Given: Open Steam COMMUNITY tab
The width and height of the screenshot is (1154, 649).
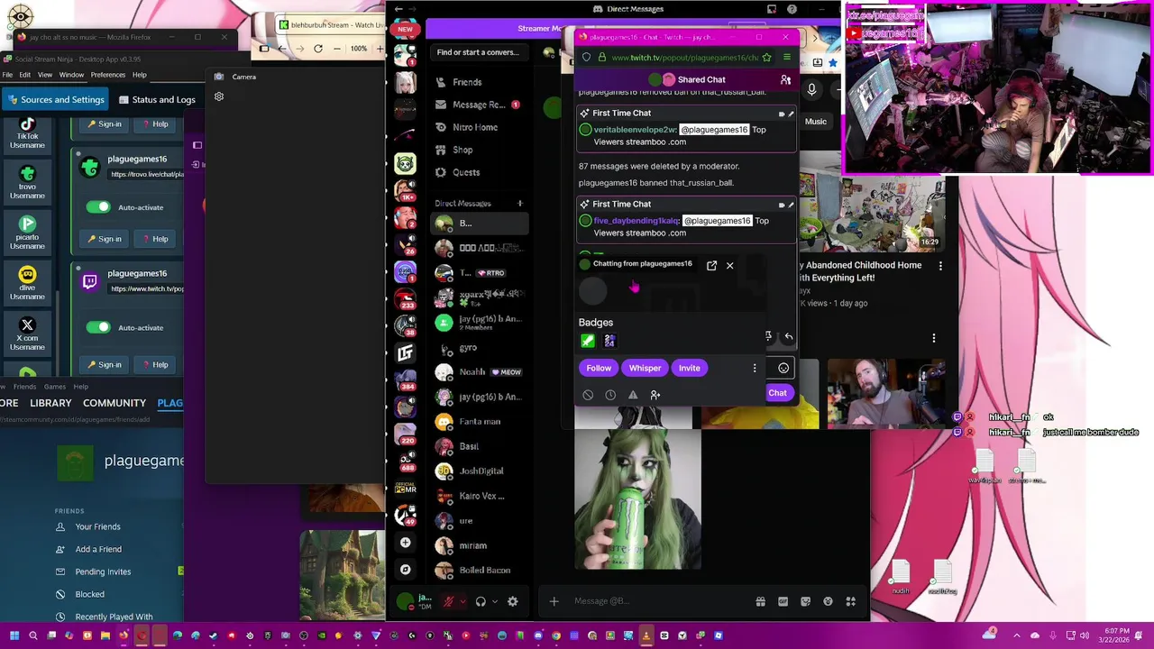Looking at the screenshot, I should [x=114, y=403].
